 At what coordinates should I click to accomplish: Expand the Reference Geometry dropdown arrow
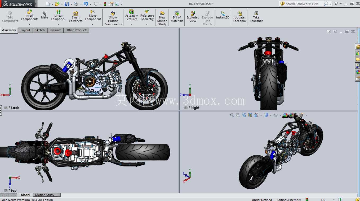(x=147, y=24)
